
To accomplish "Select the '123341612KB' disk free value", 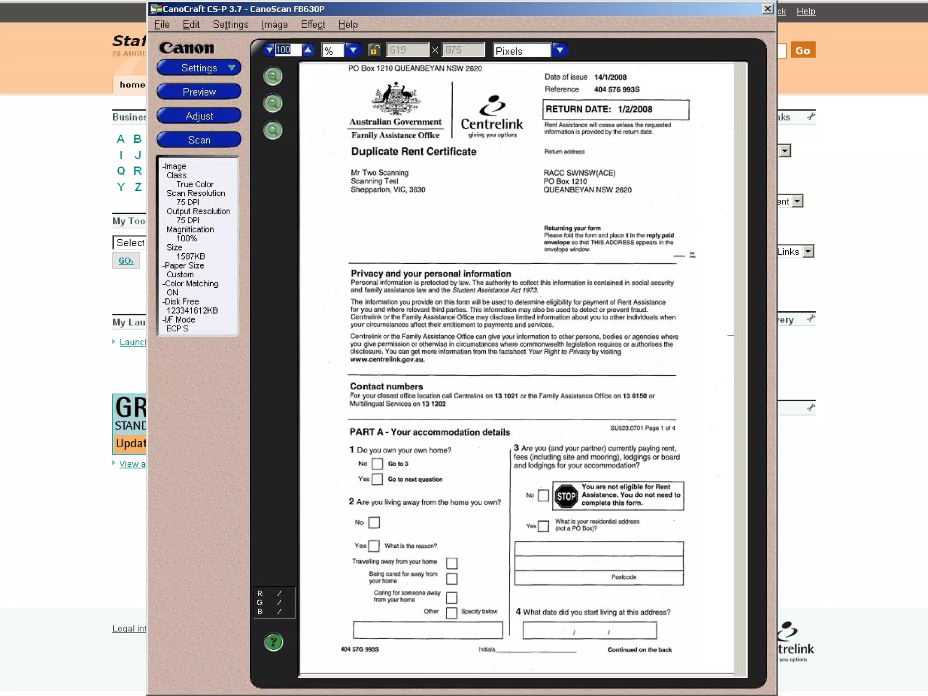I will click(192, 311).
